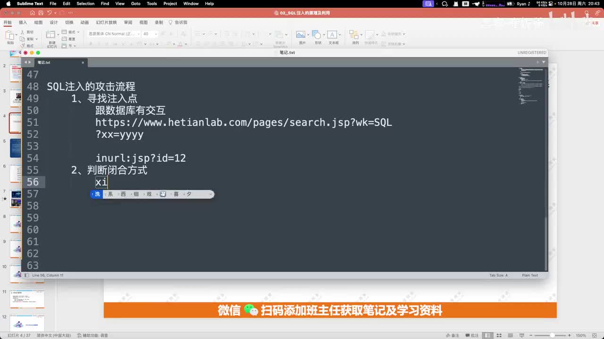The width and height of the screenshot is (604, 339).
Task: Click the Copy icon in ribbon
Action: point(23,39)
